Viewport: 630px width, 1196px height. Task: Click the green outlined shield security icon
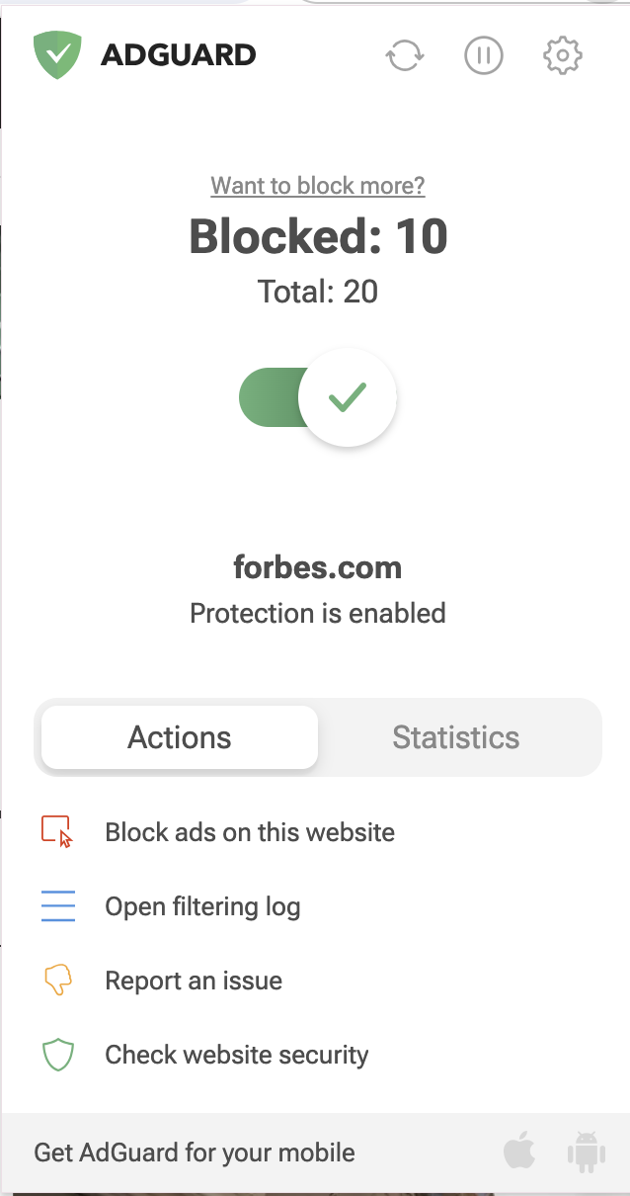pos(58,1055)
